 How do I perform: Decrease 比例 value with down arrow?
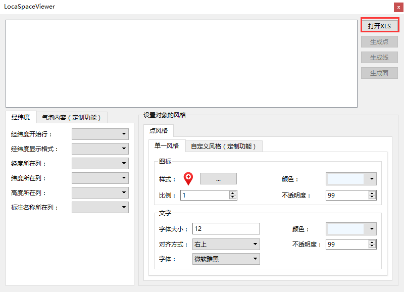[233, 197]
